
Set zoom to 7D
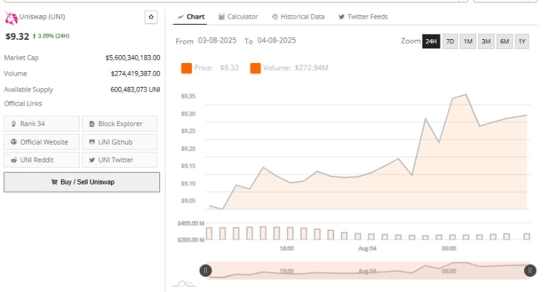coord(450,41)
